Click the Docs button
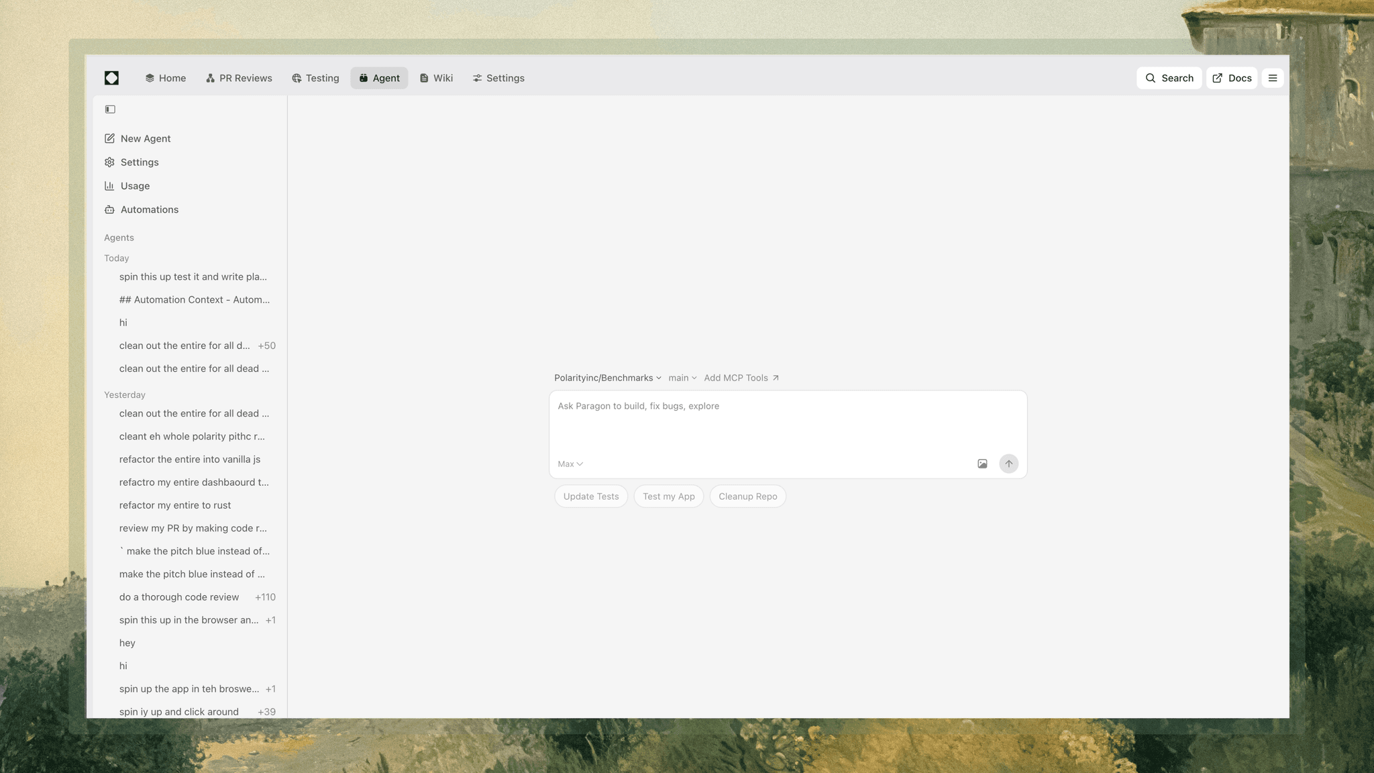1374x773 pixels. (x=1231, y=78)
